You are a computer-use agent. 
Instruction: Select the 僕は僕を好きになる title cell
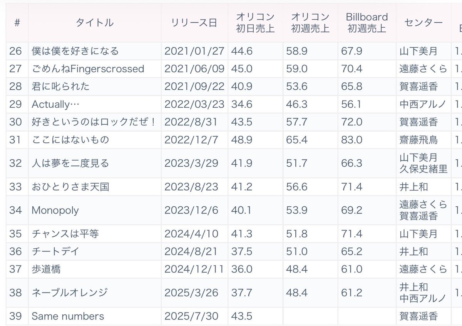[x=75, y=51]
